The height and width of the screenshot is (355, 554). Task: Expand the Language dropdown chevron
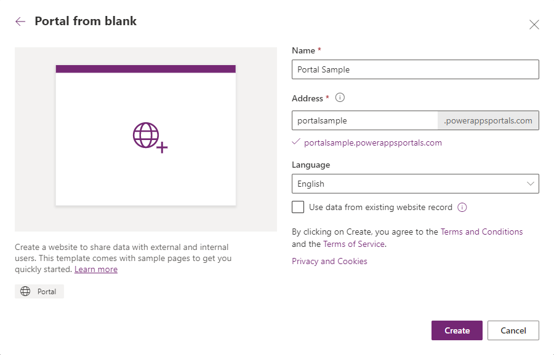tap(531, 184)
